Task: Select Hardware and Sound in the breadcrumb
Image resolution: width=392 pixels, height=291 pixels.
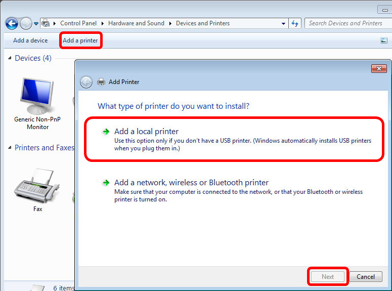Action: [136, 23]
